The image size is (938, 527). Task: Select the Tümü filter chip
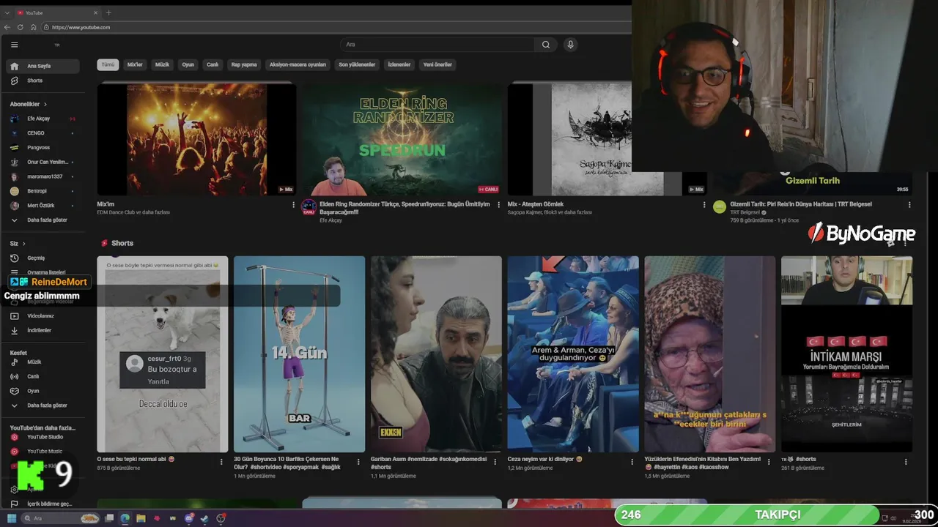[x=108, y=64]
